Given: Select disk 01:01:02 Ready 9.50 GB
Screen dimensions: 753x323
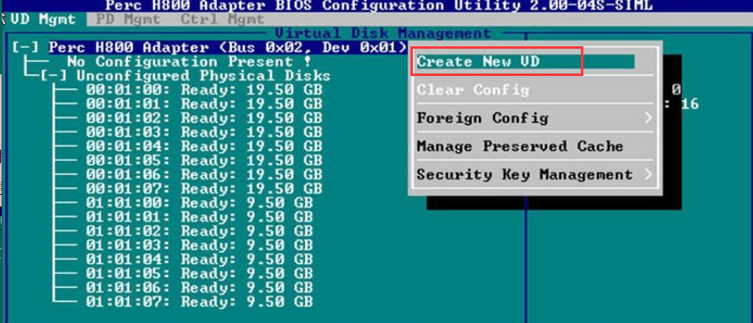Looking at the screenshot, I should pyautogui.click(x=199, y=231).
